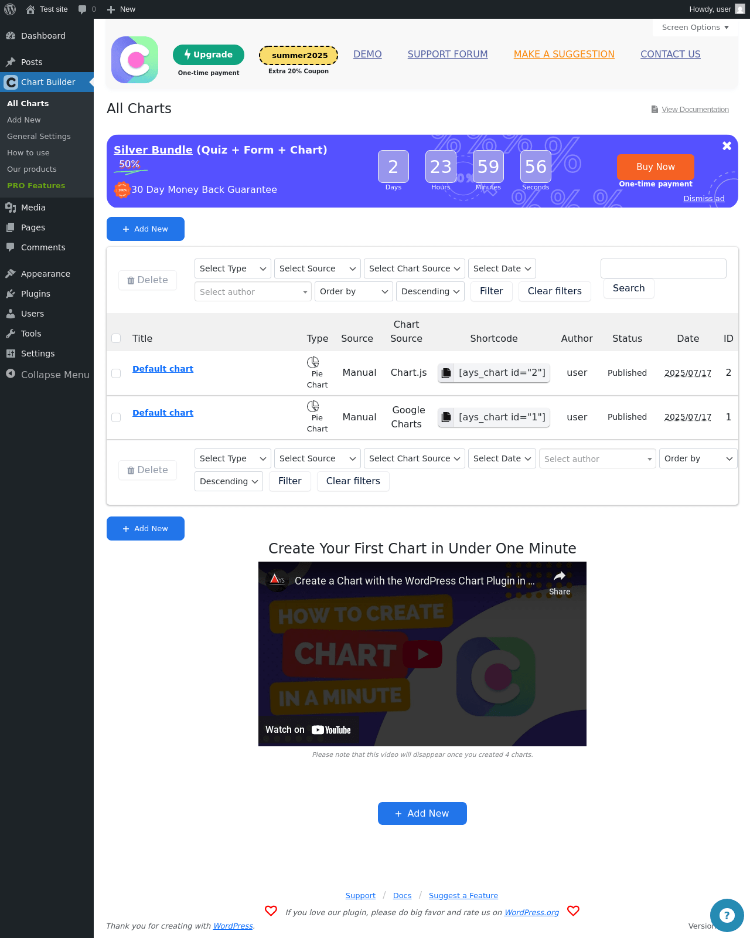
Task: Click pie chart icon in row ID 1
Action: coord(313,406)
